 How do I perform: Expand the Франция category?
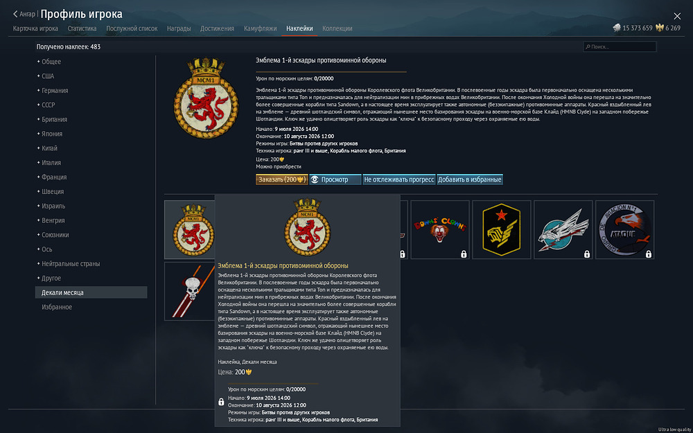[x=52, y=177]
